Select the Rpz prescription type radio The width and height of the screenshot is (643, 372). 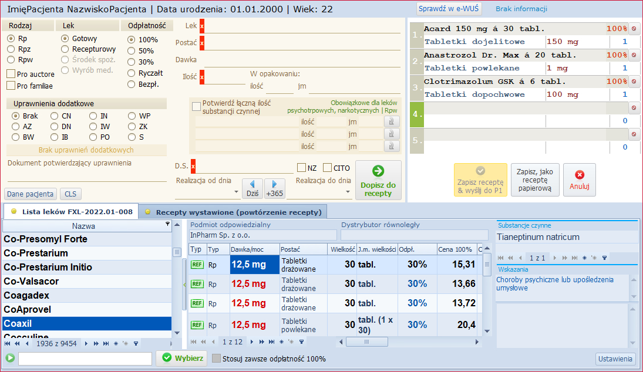pyautogui.click(x=11, y=49)
